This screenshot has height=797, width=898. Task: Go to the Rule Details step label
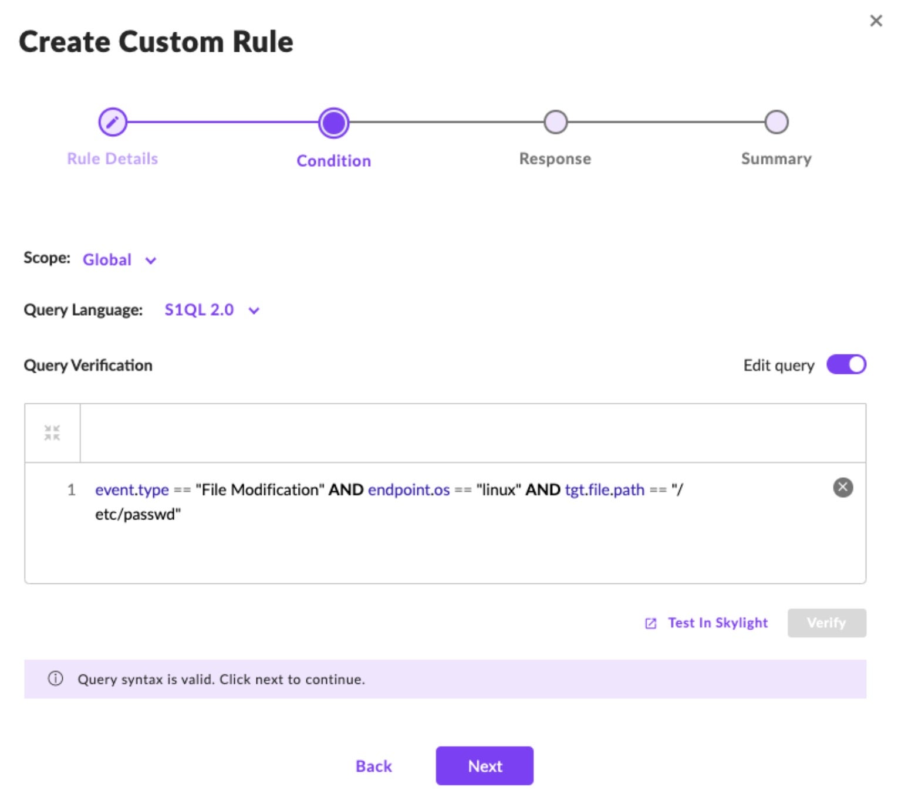112,159
